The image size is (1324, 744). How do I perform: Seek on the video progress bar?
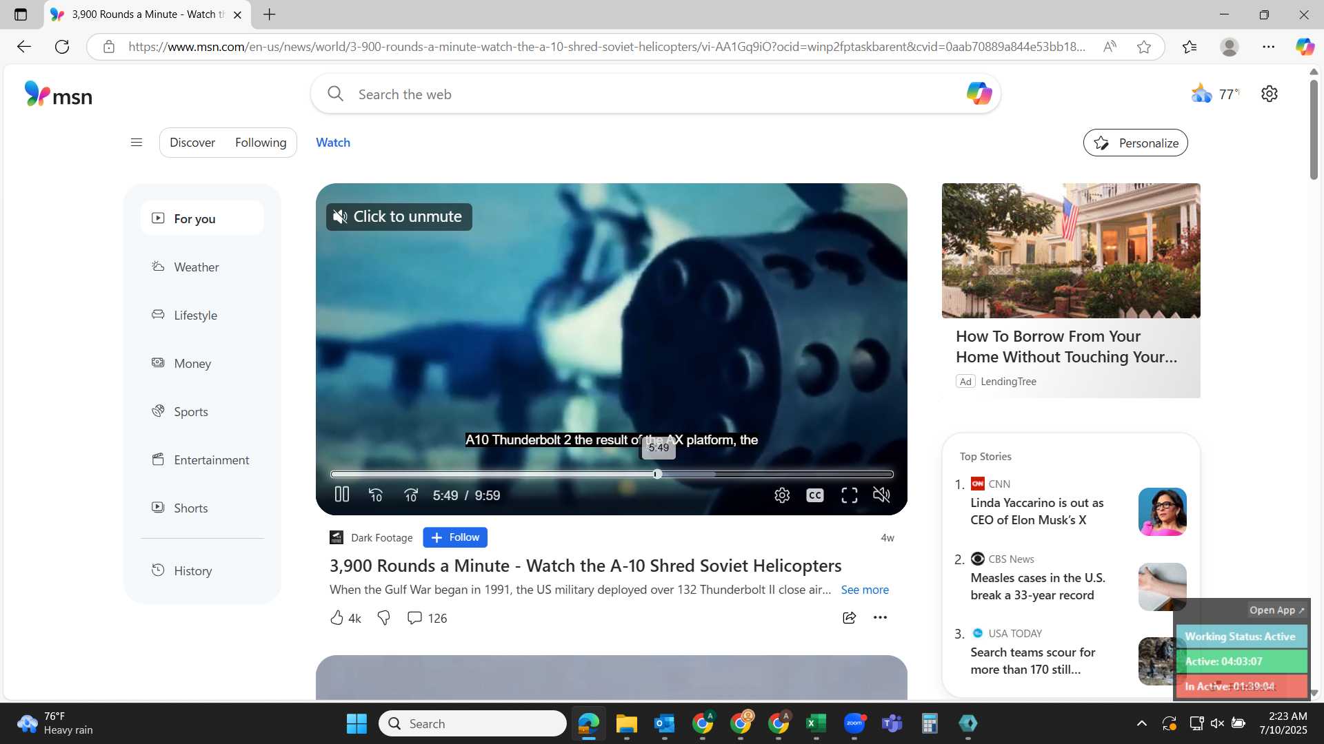click(x=612, y=474)
